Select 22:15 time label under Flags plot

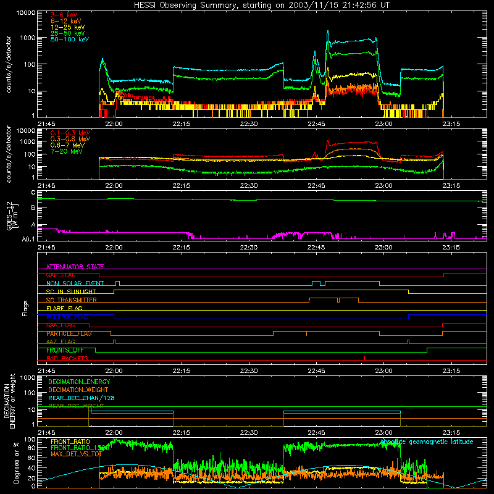click(182, 371)
